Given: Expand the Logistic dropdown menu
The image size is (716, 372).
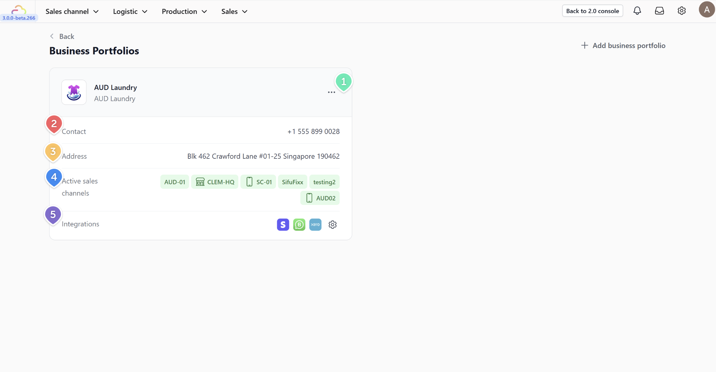Looking at the screenshot, I should (130, 11).
